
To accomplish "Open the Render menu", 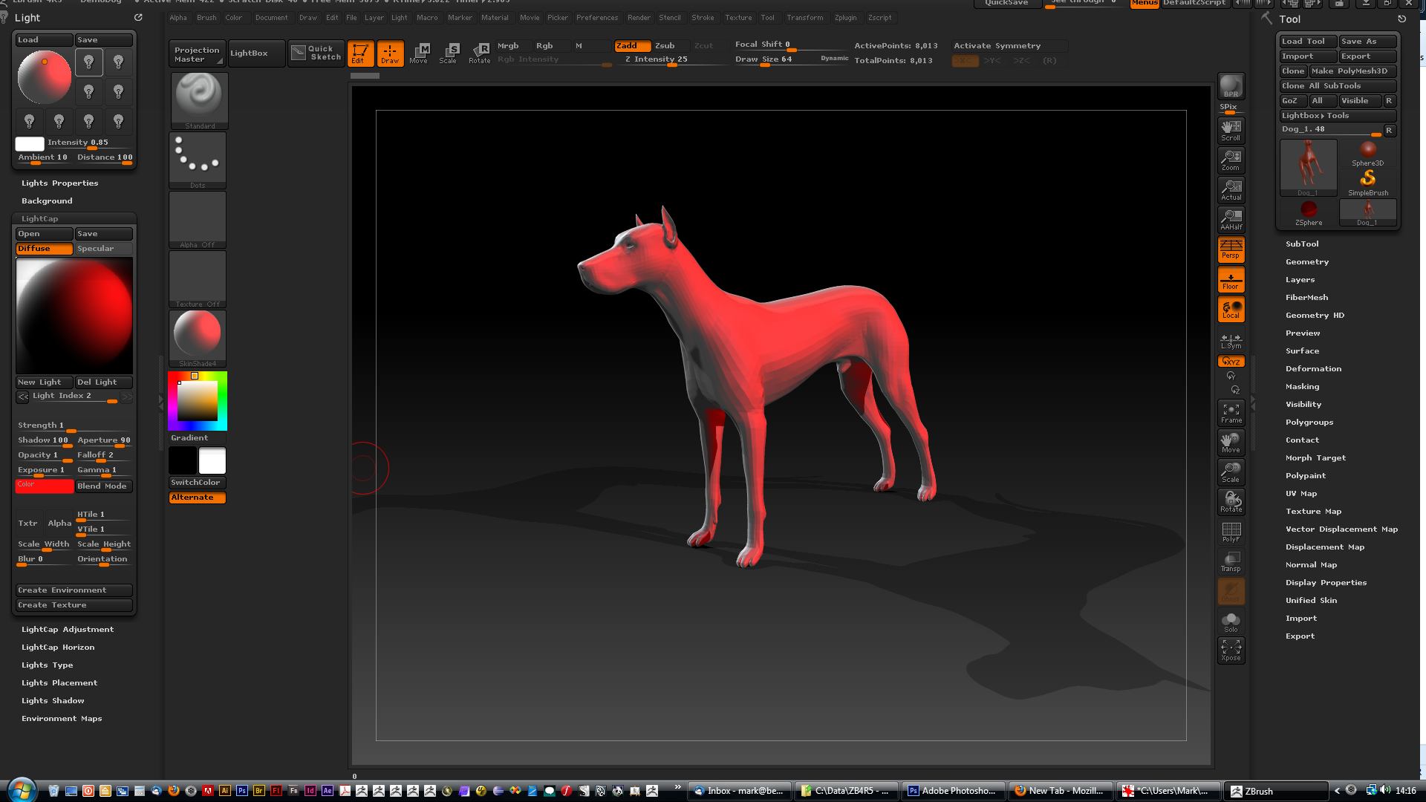I will [x=638, y=18].
